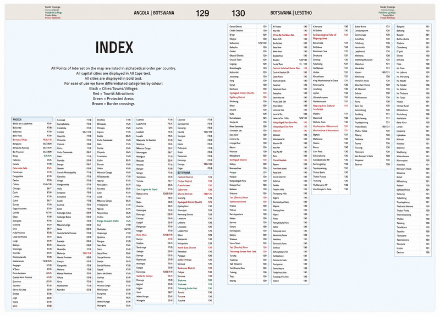The width and height of the screenshot is (440, 315).
Task: Click the 'Thabana Morena' entry
Action: pos(405,206)
